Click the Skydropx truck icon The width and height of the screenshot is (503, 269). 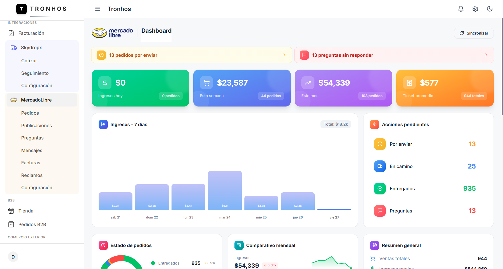click(14, 48)
